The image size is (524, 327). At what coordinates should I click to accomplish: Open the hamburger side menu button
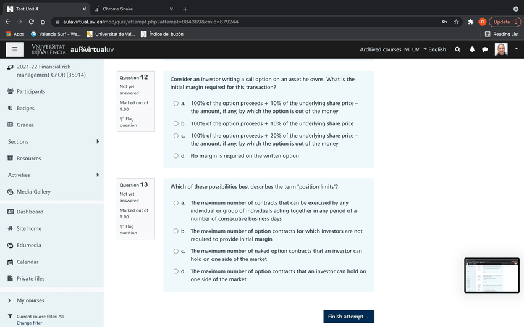point(15,49)
